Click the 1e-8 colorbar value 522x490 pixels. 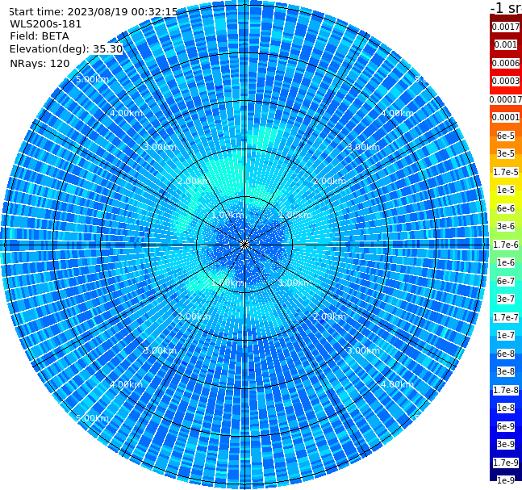click(506, 408)
